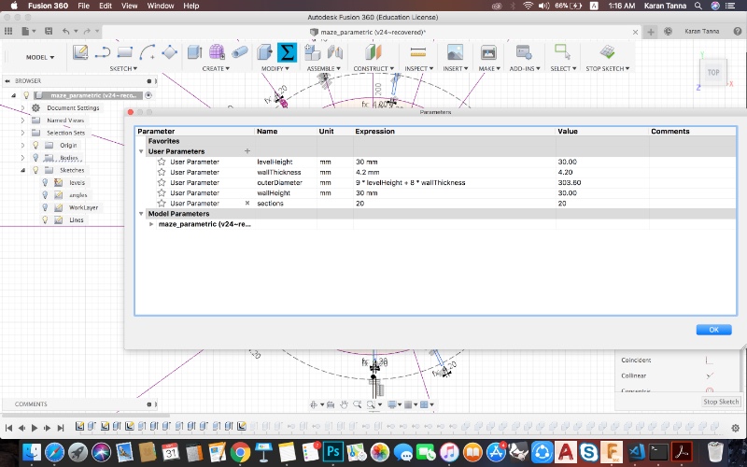Open the Fusion 360 application menu

pyautogui.click(x=48, y=6)
